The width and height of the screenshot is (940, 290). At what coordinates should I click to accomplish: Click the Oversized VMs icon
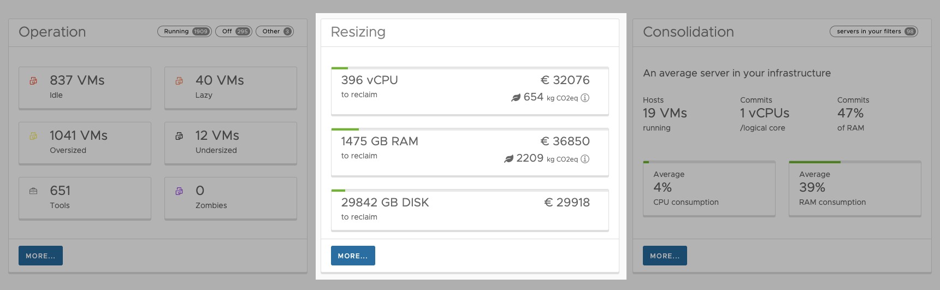pyautogui.click(x=33, y=136)
